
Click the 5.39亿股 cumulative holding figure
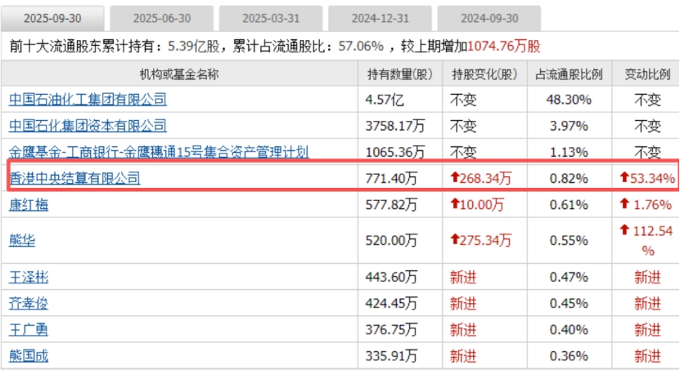coord(193,46)
